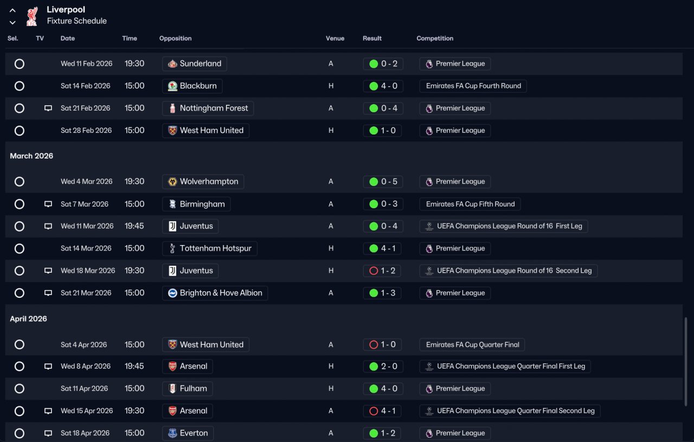This screenshot has height=442, width=694.
Task: Collapse the March 2026 month group
Action: (31, 156)
